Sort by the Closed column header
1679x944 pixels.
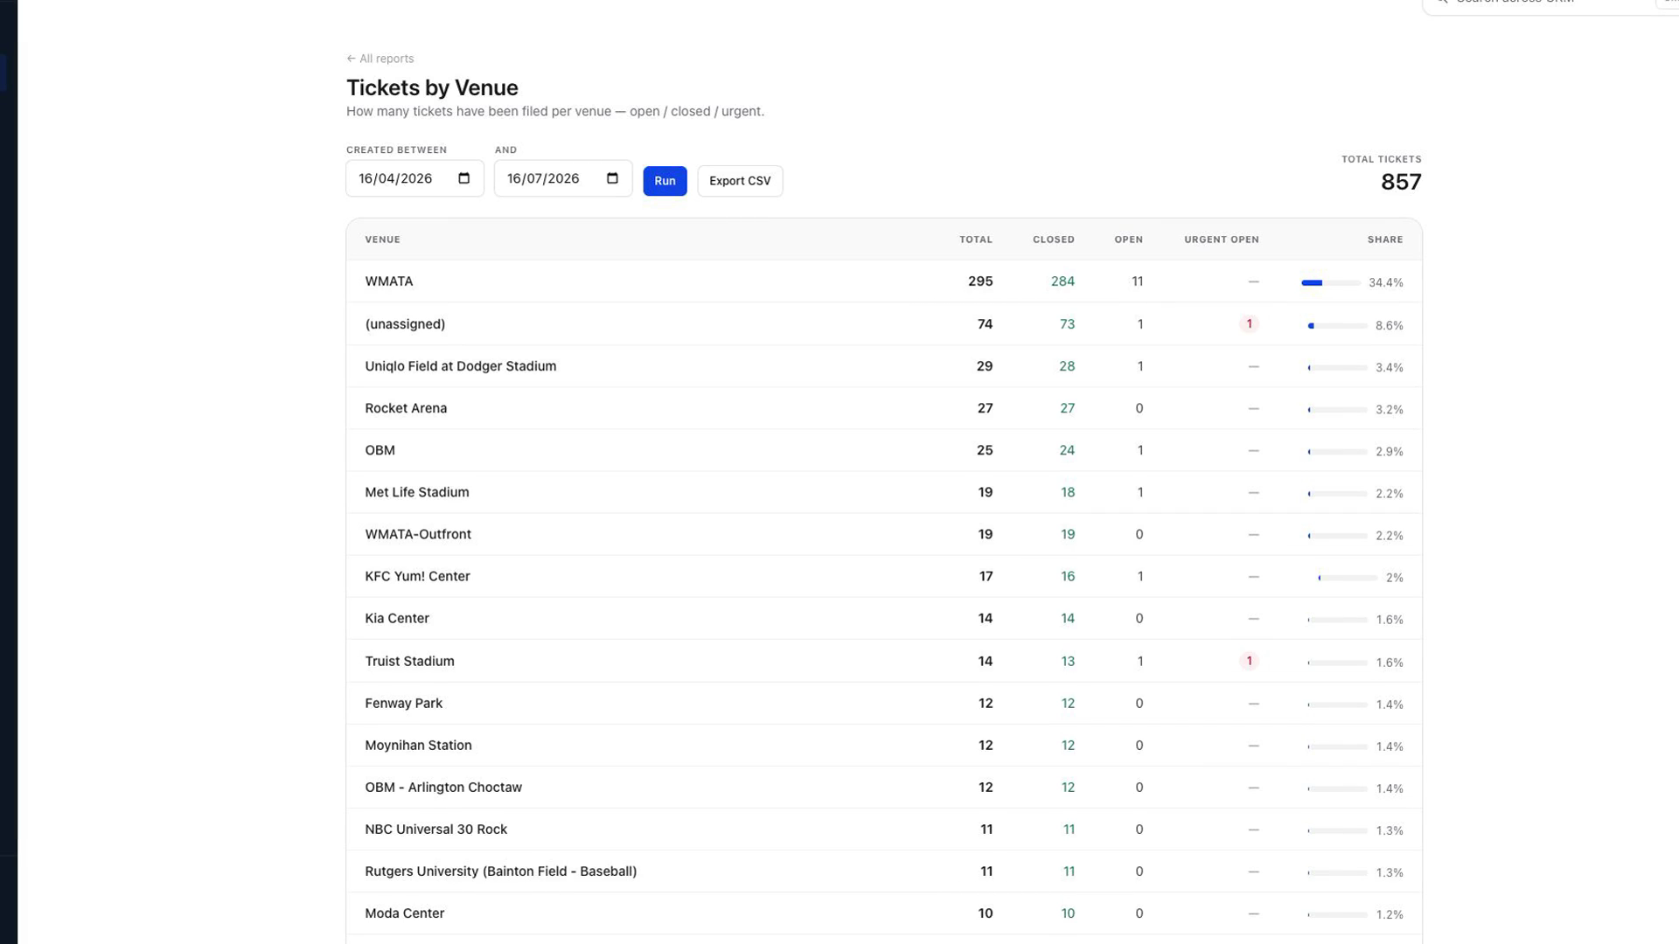[x=1054, y=239]
